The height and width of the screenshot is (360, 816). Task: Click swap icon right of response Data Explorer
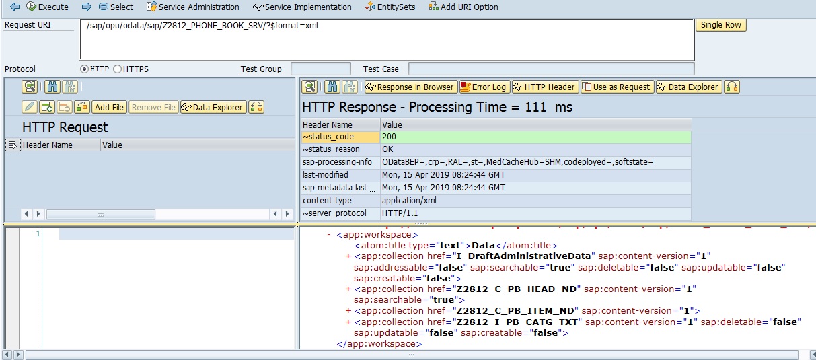(732, 87)
